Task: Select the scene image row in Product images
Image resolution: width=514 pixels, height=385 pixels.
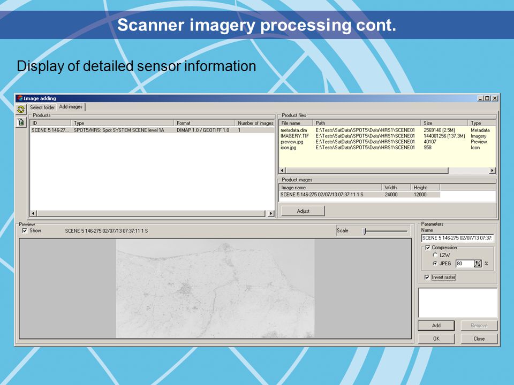Action: pos(360,195)
